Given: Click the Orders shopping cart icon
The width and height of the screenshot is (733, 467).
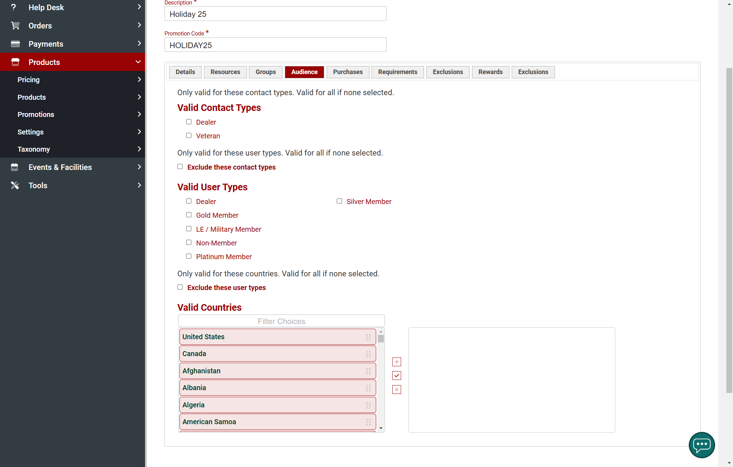Looking at the screenshot, I should pyautogui.click(x=15, y=26).
